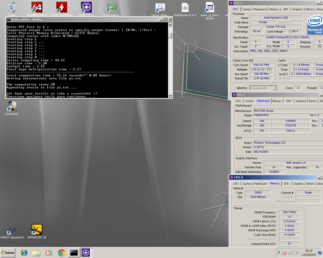Open TechPowerUp GPU-Z desktop shortcut
Viewport: 323px width, 258px height.
click(111, 9)
